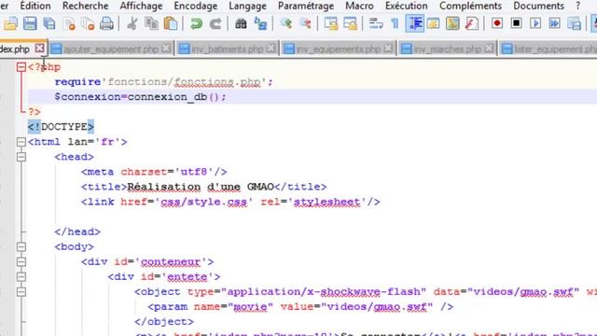Open the Édition menu
This screenshot has height=336, width=597.
[x=35, y=6]
